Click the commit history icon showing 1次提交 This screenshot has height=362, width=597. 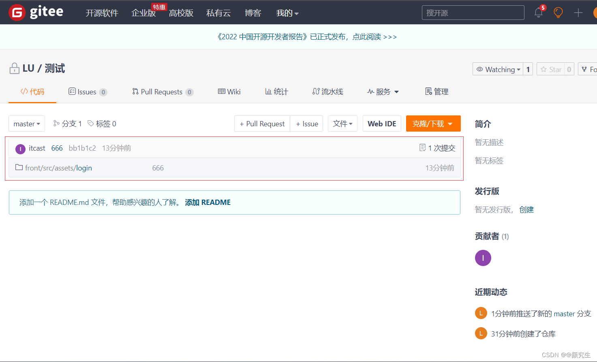click(422, 147)
